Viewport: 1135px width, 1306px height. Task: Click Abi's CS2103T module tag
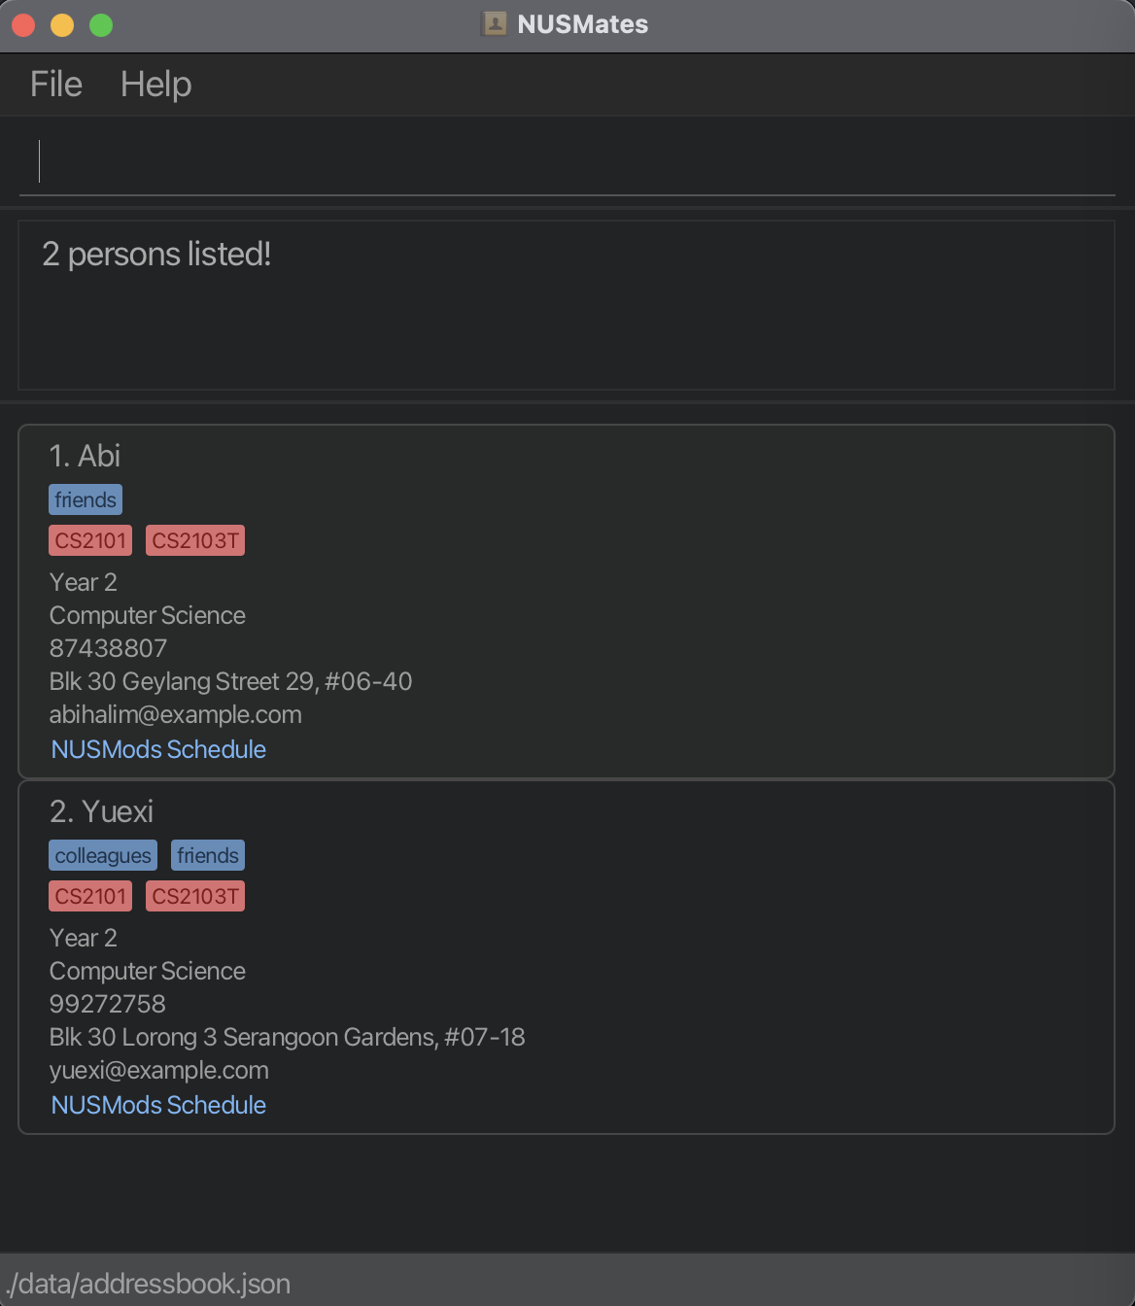tap(195, 540)
